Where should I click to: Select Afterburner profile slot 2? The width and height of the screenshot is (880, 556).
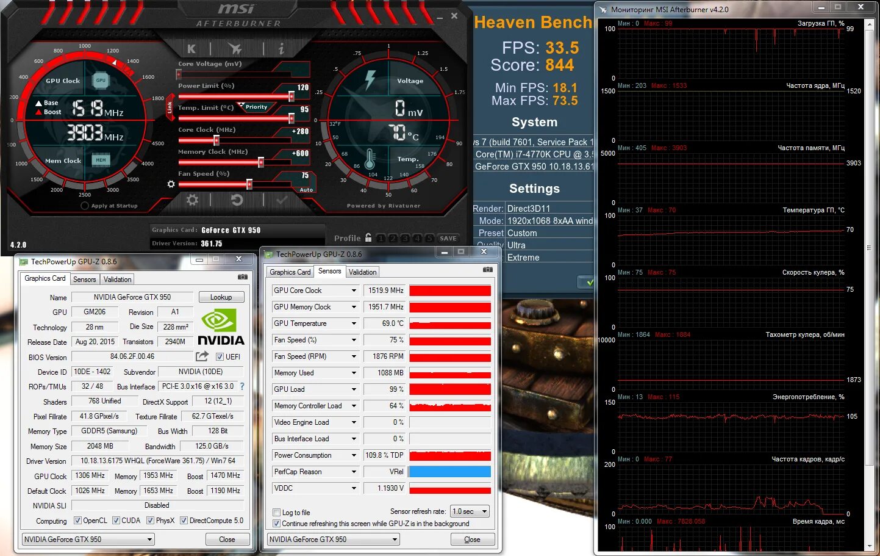point(393,238)
